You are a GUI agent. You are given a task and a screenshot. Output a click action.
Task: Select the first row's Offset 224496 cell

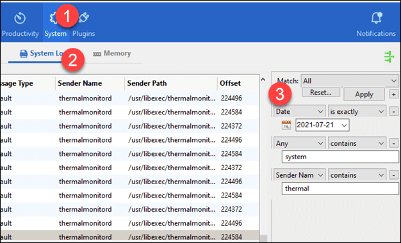click(231, 98)
